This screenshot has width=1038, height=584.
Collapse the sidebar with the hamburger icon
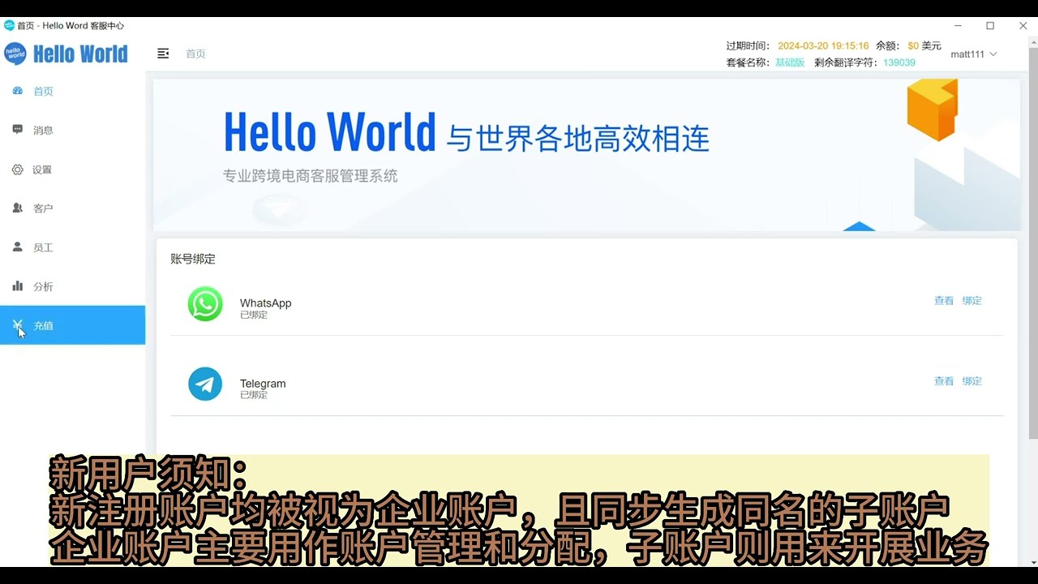(163, 53)
